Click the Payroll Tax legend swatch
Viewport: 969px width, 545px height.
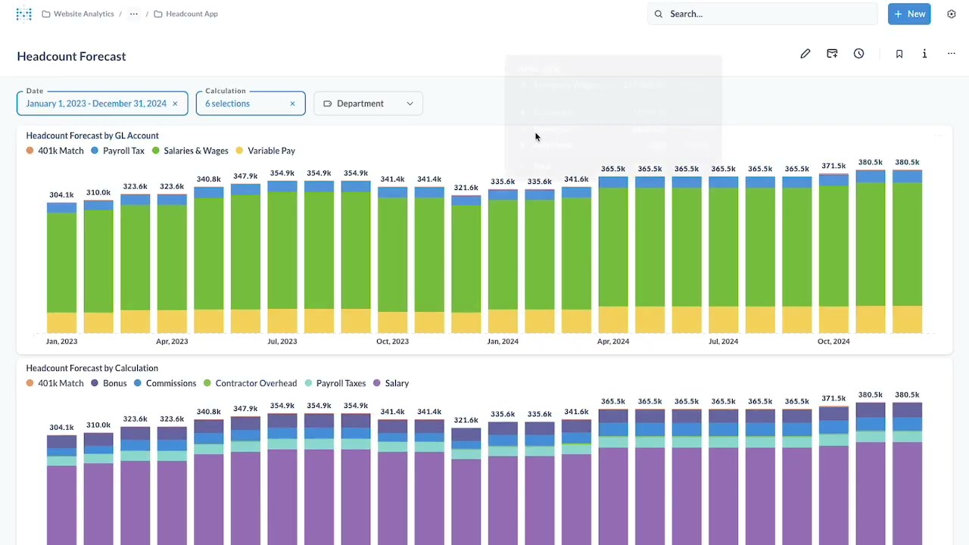[x=95, y=151]
